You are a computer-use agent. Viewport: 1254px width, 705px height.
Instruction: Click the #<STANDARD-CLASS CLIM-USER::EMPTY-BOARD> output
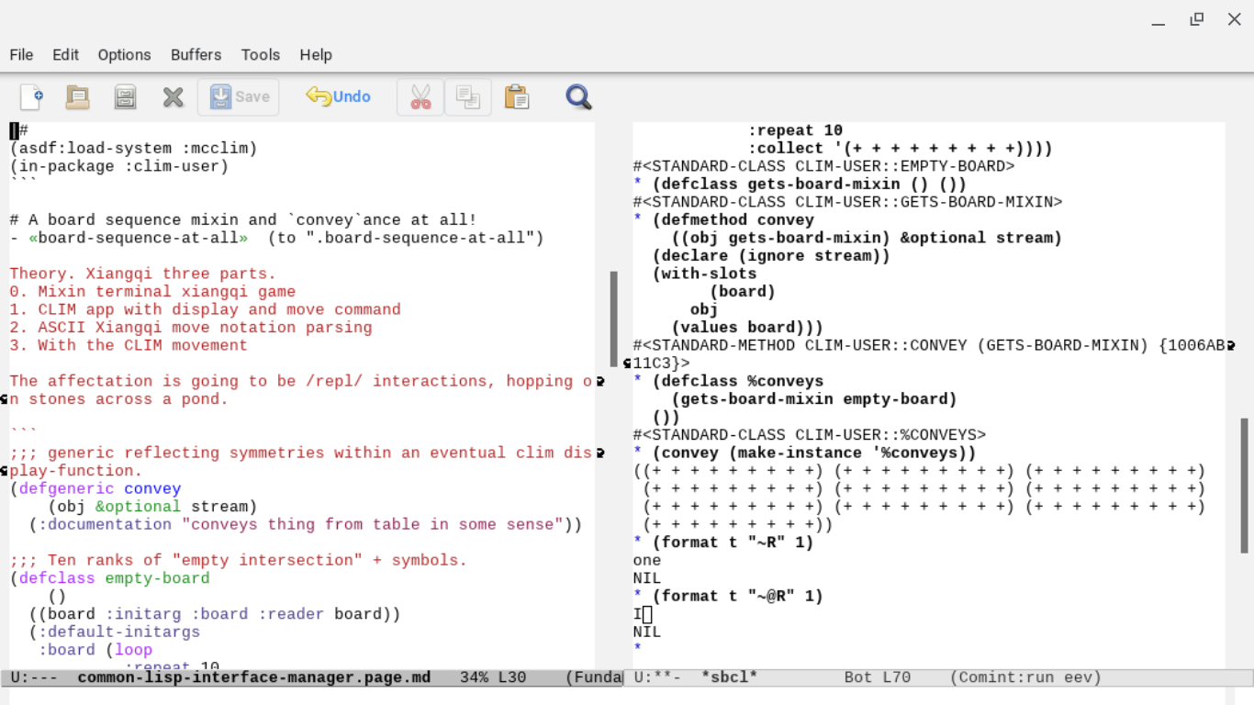(x=823, y=167)
